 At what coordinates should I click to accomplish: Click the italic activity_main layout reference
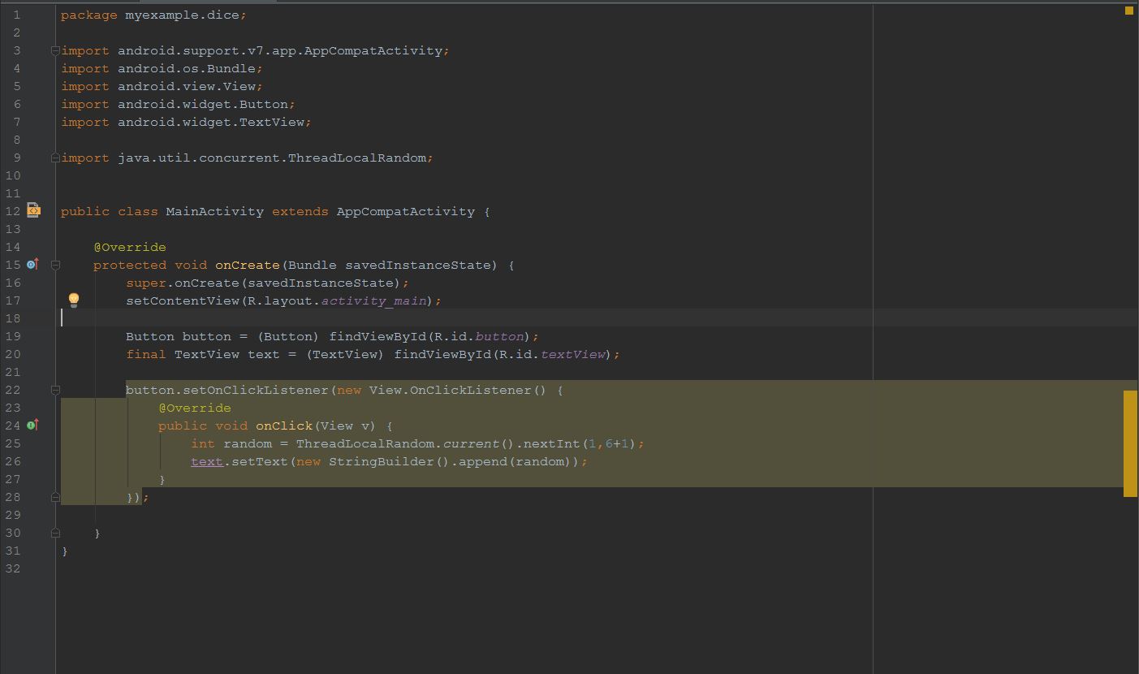(x=373, y=300)
